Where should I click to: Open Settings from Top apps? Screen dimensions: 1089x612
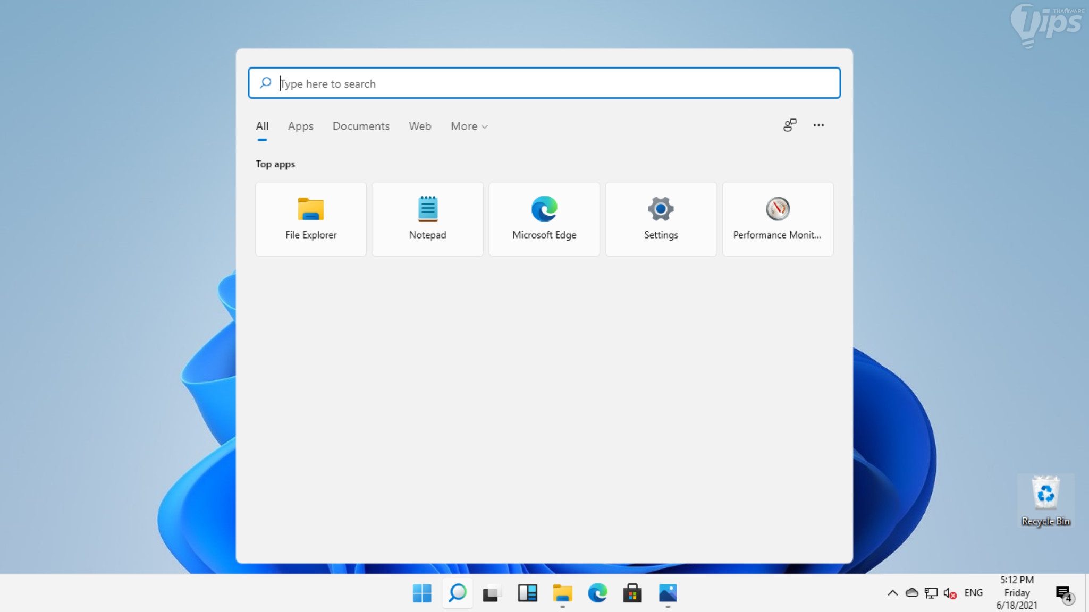click(x=661, y=219)
